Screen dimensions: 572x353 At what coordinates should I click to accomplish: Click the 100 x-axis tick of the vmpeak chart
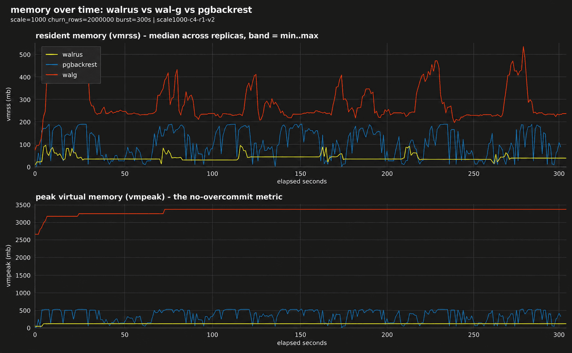pyautogui.click(x=212, y=335)
